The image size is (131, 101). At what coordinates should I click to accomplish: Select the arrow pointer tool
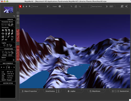pos(20,6)
